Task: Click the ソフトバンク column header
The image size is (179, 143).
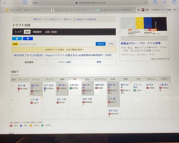Action: click(100, 79)
